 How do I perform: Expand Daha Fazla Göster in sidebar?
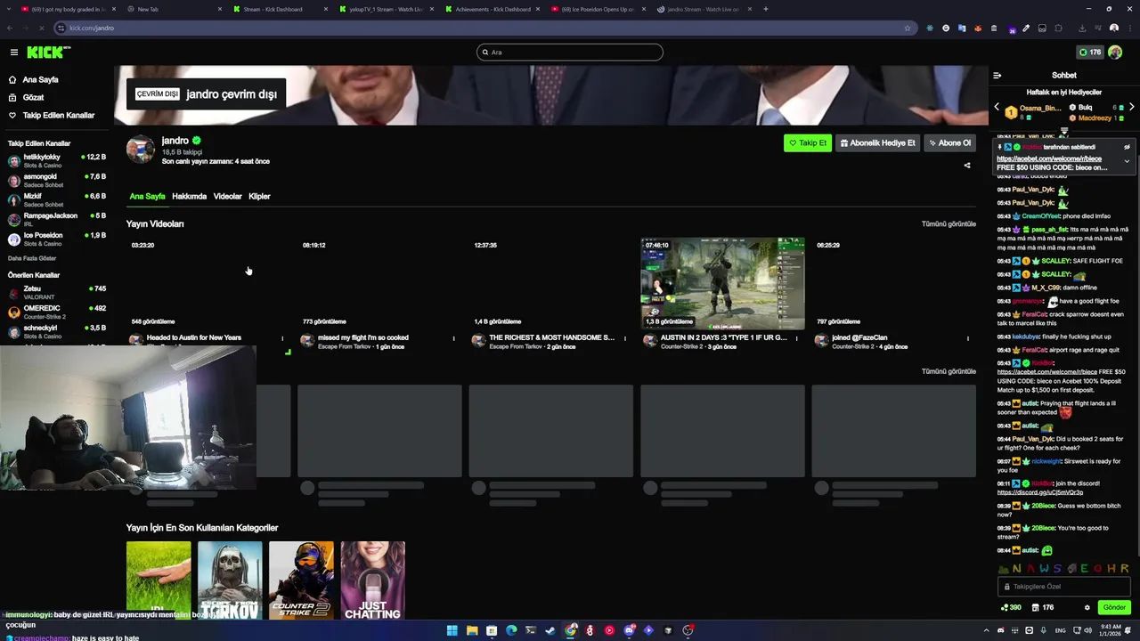pos(32,258)
